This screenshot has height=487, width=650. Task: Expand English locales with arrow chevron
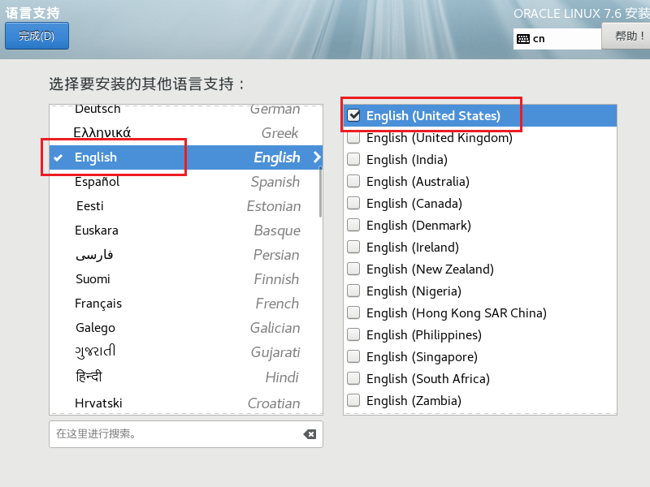[x=317, y=157]
